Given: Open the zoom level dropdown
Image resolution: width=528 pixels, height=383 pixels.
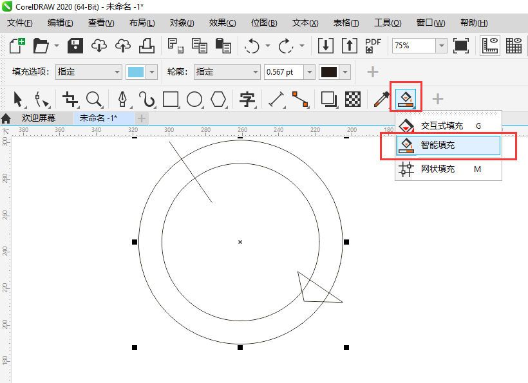Looking at the screenshot, I should pyautogui.click(x=442, y=45).
